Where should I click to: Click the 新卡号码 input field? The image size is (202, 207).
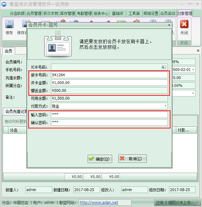click(109, 75)
